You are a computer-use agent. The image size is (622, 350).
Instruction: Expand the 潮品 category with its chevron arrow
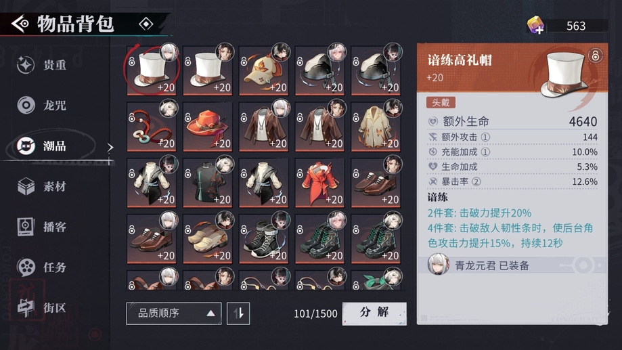point(110,147)
